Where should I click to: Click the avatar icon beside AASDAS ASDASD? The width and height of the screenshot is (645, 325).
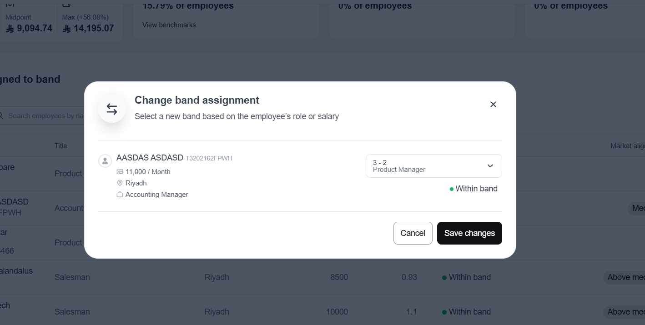tap(105, 161)
